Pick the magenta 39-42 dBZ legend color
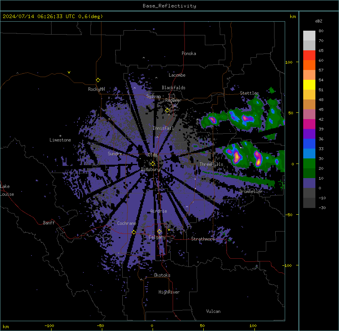The image size is (339, 331). (x=309, y=124)
